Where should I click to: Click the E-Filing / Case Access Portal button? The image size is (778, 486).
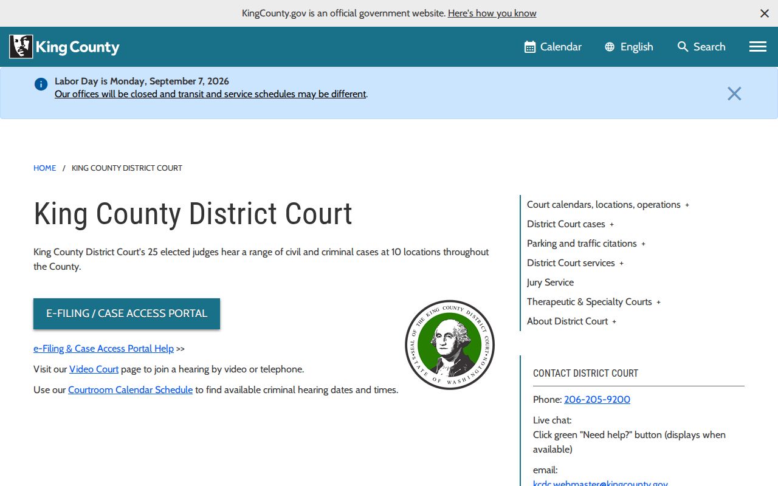pos(126,313)
